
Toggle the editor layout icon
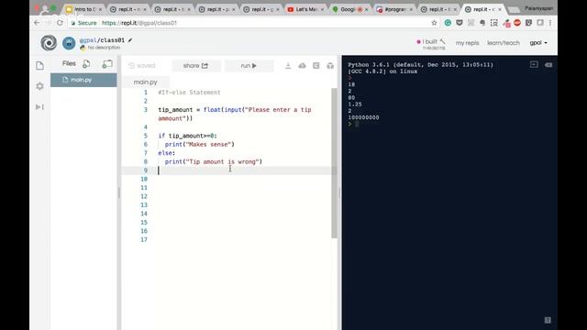(x=316, y=66)
